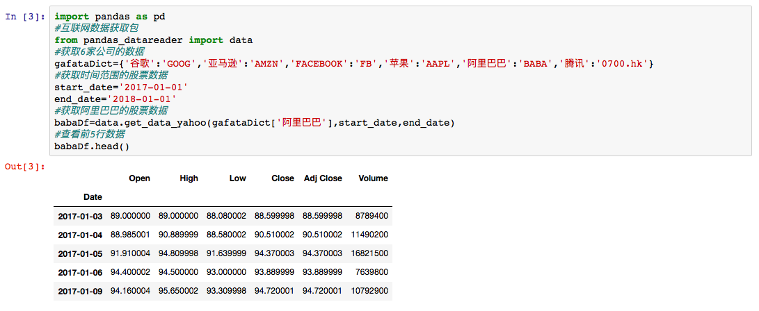The width and height of the screenshot is (759, 311).
Task: Click the start_date='2017-01-01' code line
Action: [121, 87]
